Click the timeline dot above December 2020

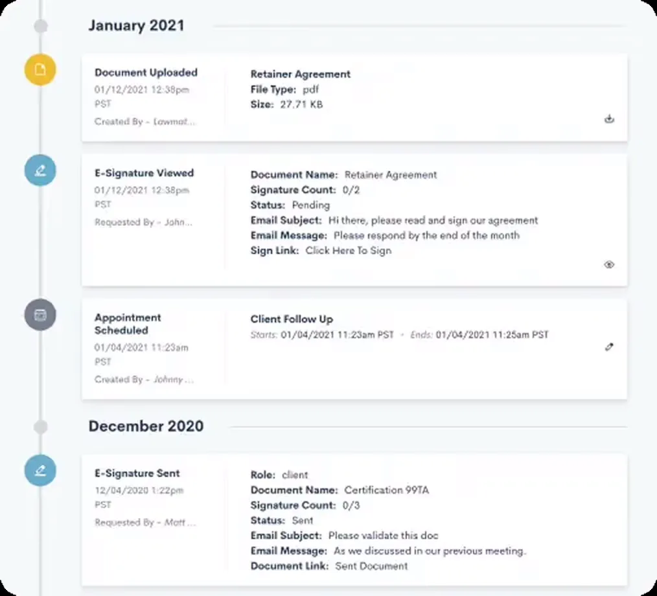[40, 427]
